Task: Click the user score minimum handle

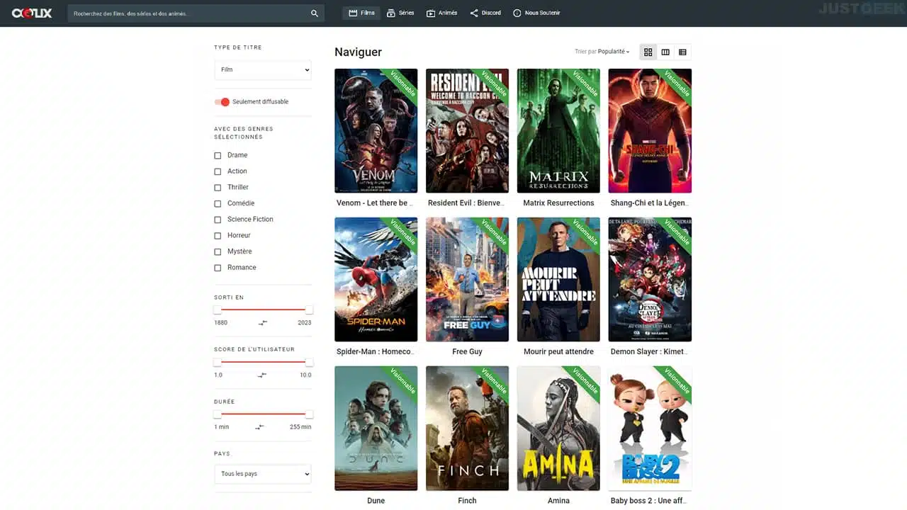Action: [x=218, y=362]
